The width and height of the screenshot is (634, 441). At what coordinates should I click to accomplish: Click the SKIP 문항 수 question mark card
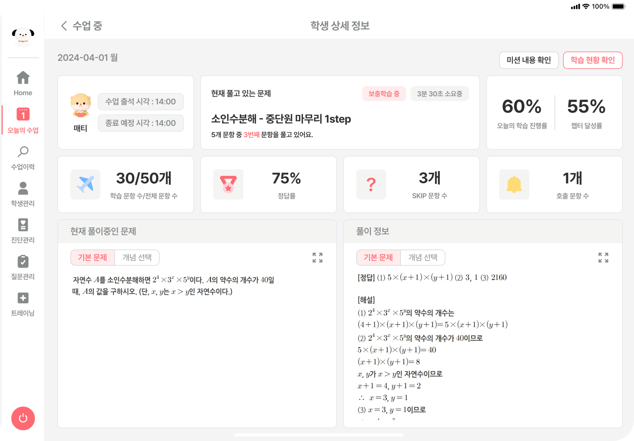pyautogui.click(x=411, y=184)
